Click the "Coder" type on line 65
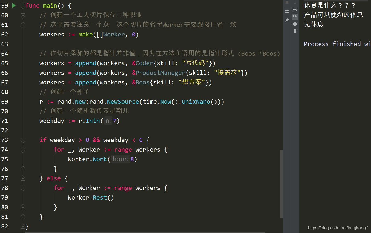Viewport: 371px width, 233px height. [144, 63]
